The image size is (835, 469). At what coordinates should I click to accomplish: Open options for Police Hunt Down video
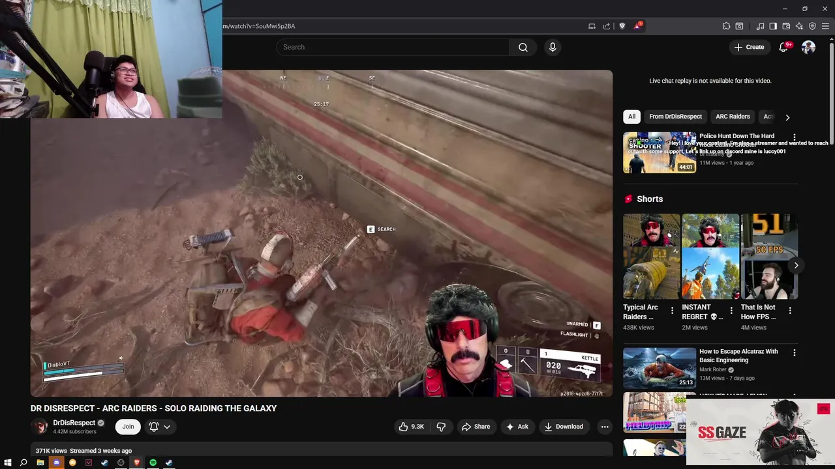coord(794,137)
